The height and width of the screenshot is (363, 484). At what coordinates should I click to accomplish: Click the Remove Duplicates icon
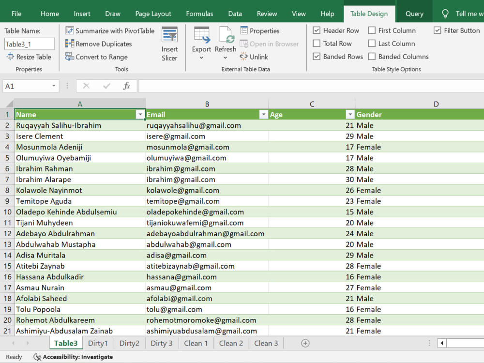coord(69,44)
